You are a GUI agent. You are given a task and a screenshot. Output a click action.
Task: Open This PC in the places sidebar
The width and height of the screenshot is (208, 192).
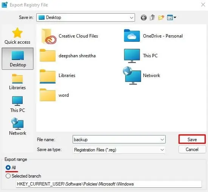tap(17, 104)
